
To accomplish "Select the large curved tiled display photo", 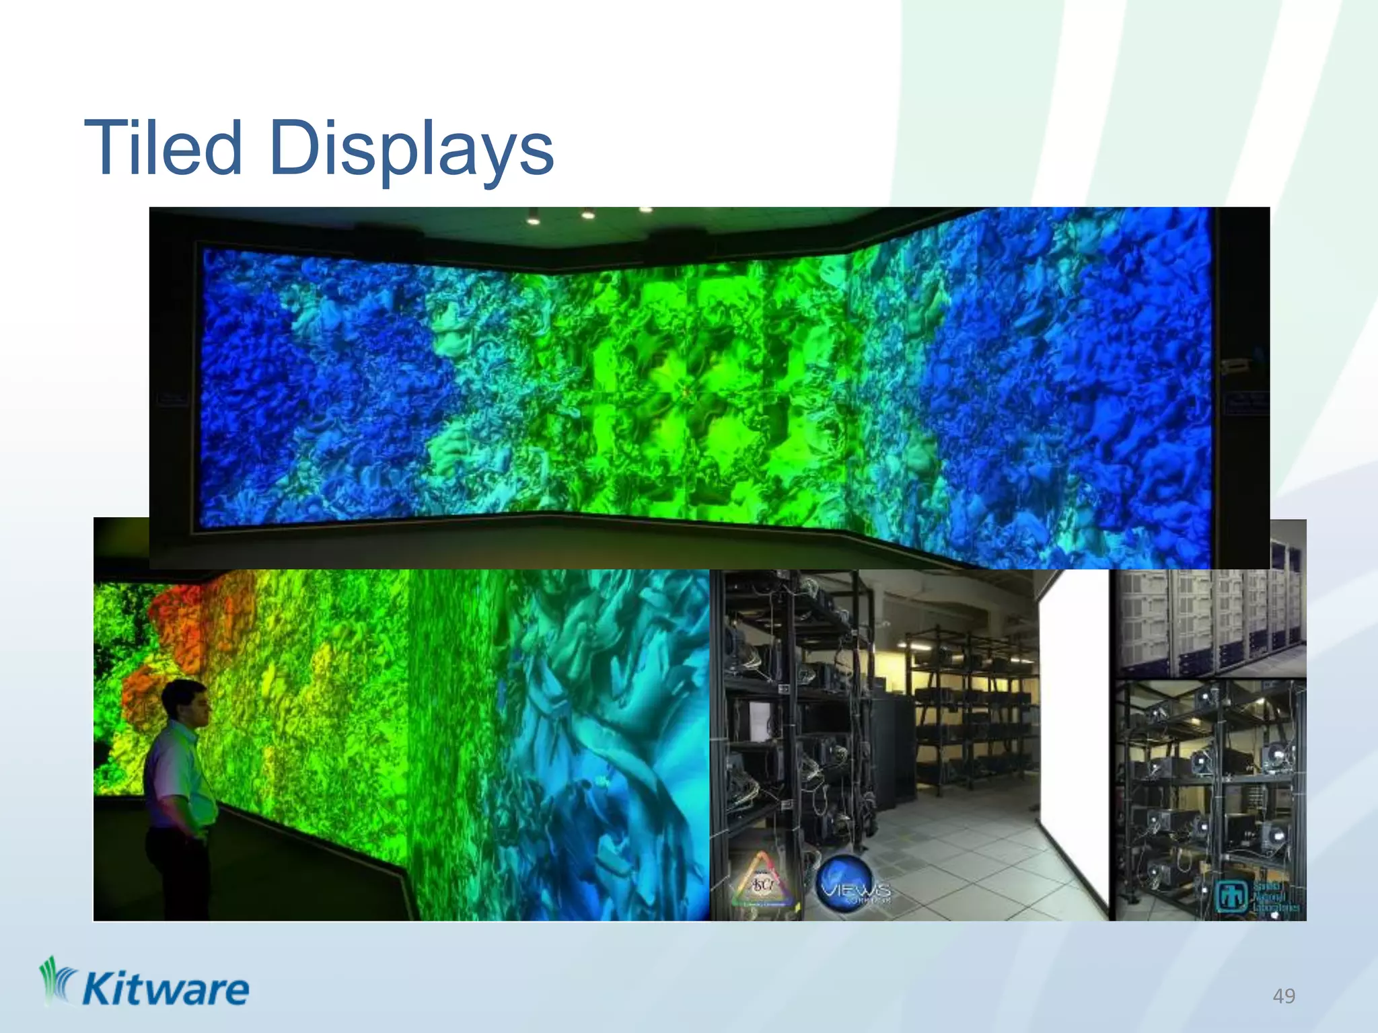I will click(x=709, y=388).
